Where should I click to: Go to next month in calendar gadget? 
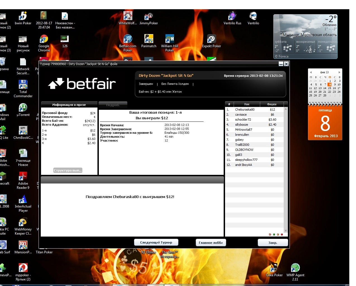click(339, 72)
